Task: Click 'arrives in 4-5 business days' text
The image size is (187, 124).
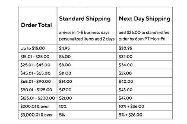Action: tap(84, 33)
